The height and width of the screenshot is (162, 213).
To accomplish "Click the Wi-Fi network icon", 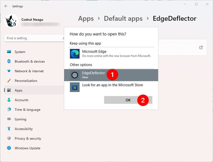I will pyautogui.click(x=9, y=71).
